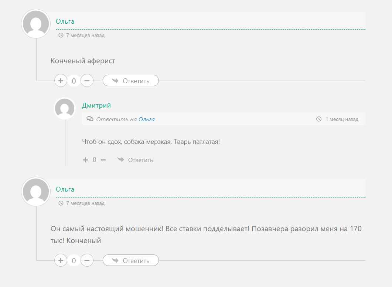Screen dimensions: 392x287
Task: Click "1 месяц назад" timestamp
Action: click(x=341, y=119)
